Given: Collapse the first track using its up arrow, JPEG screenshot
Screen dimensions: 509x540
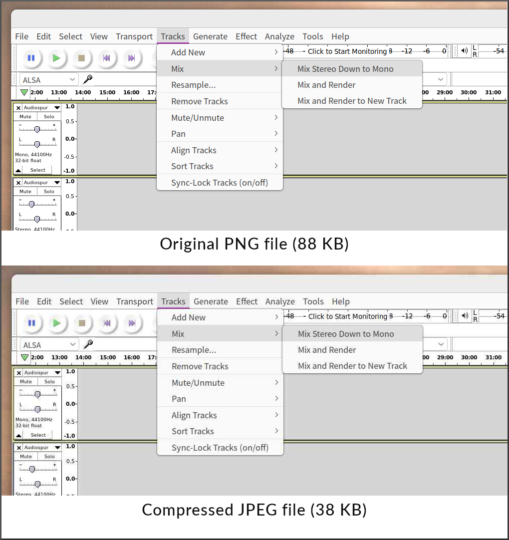Looking at the screenshot, I should pyautogui.click(x=19, y=435).
